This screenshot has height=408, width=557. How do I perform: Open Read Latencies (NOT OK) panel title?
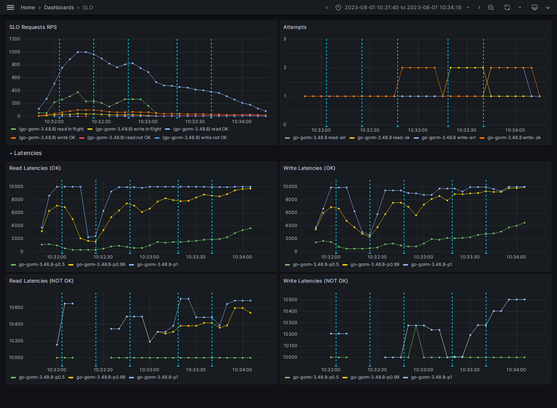pos(41,281)
